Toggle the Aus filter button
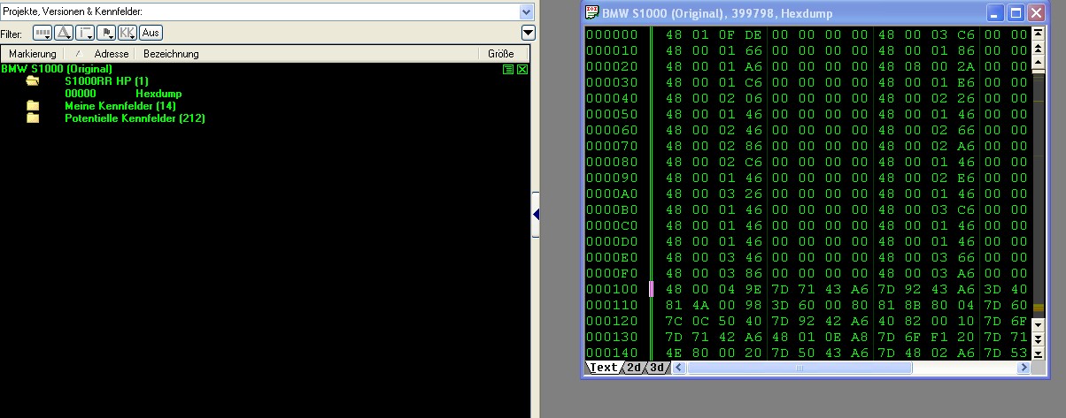This screenshot has height=418, width=1066. click(x=151, y=33)
